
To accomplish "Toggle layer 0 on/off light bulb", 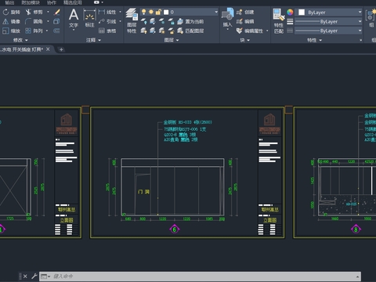I will (143, 12).
